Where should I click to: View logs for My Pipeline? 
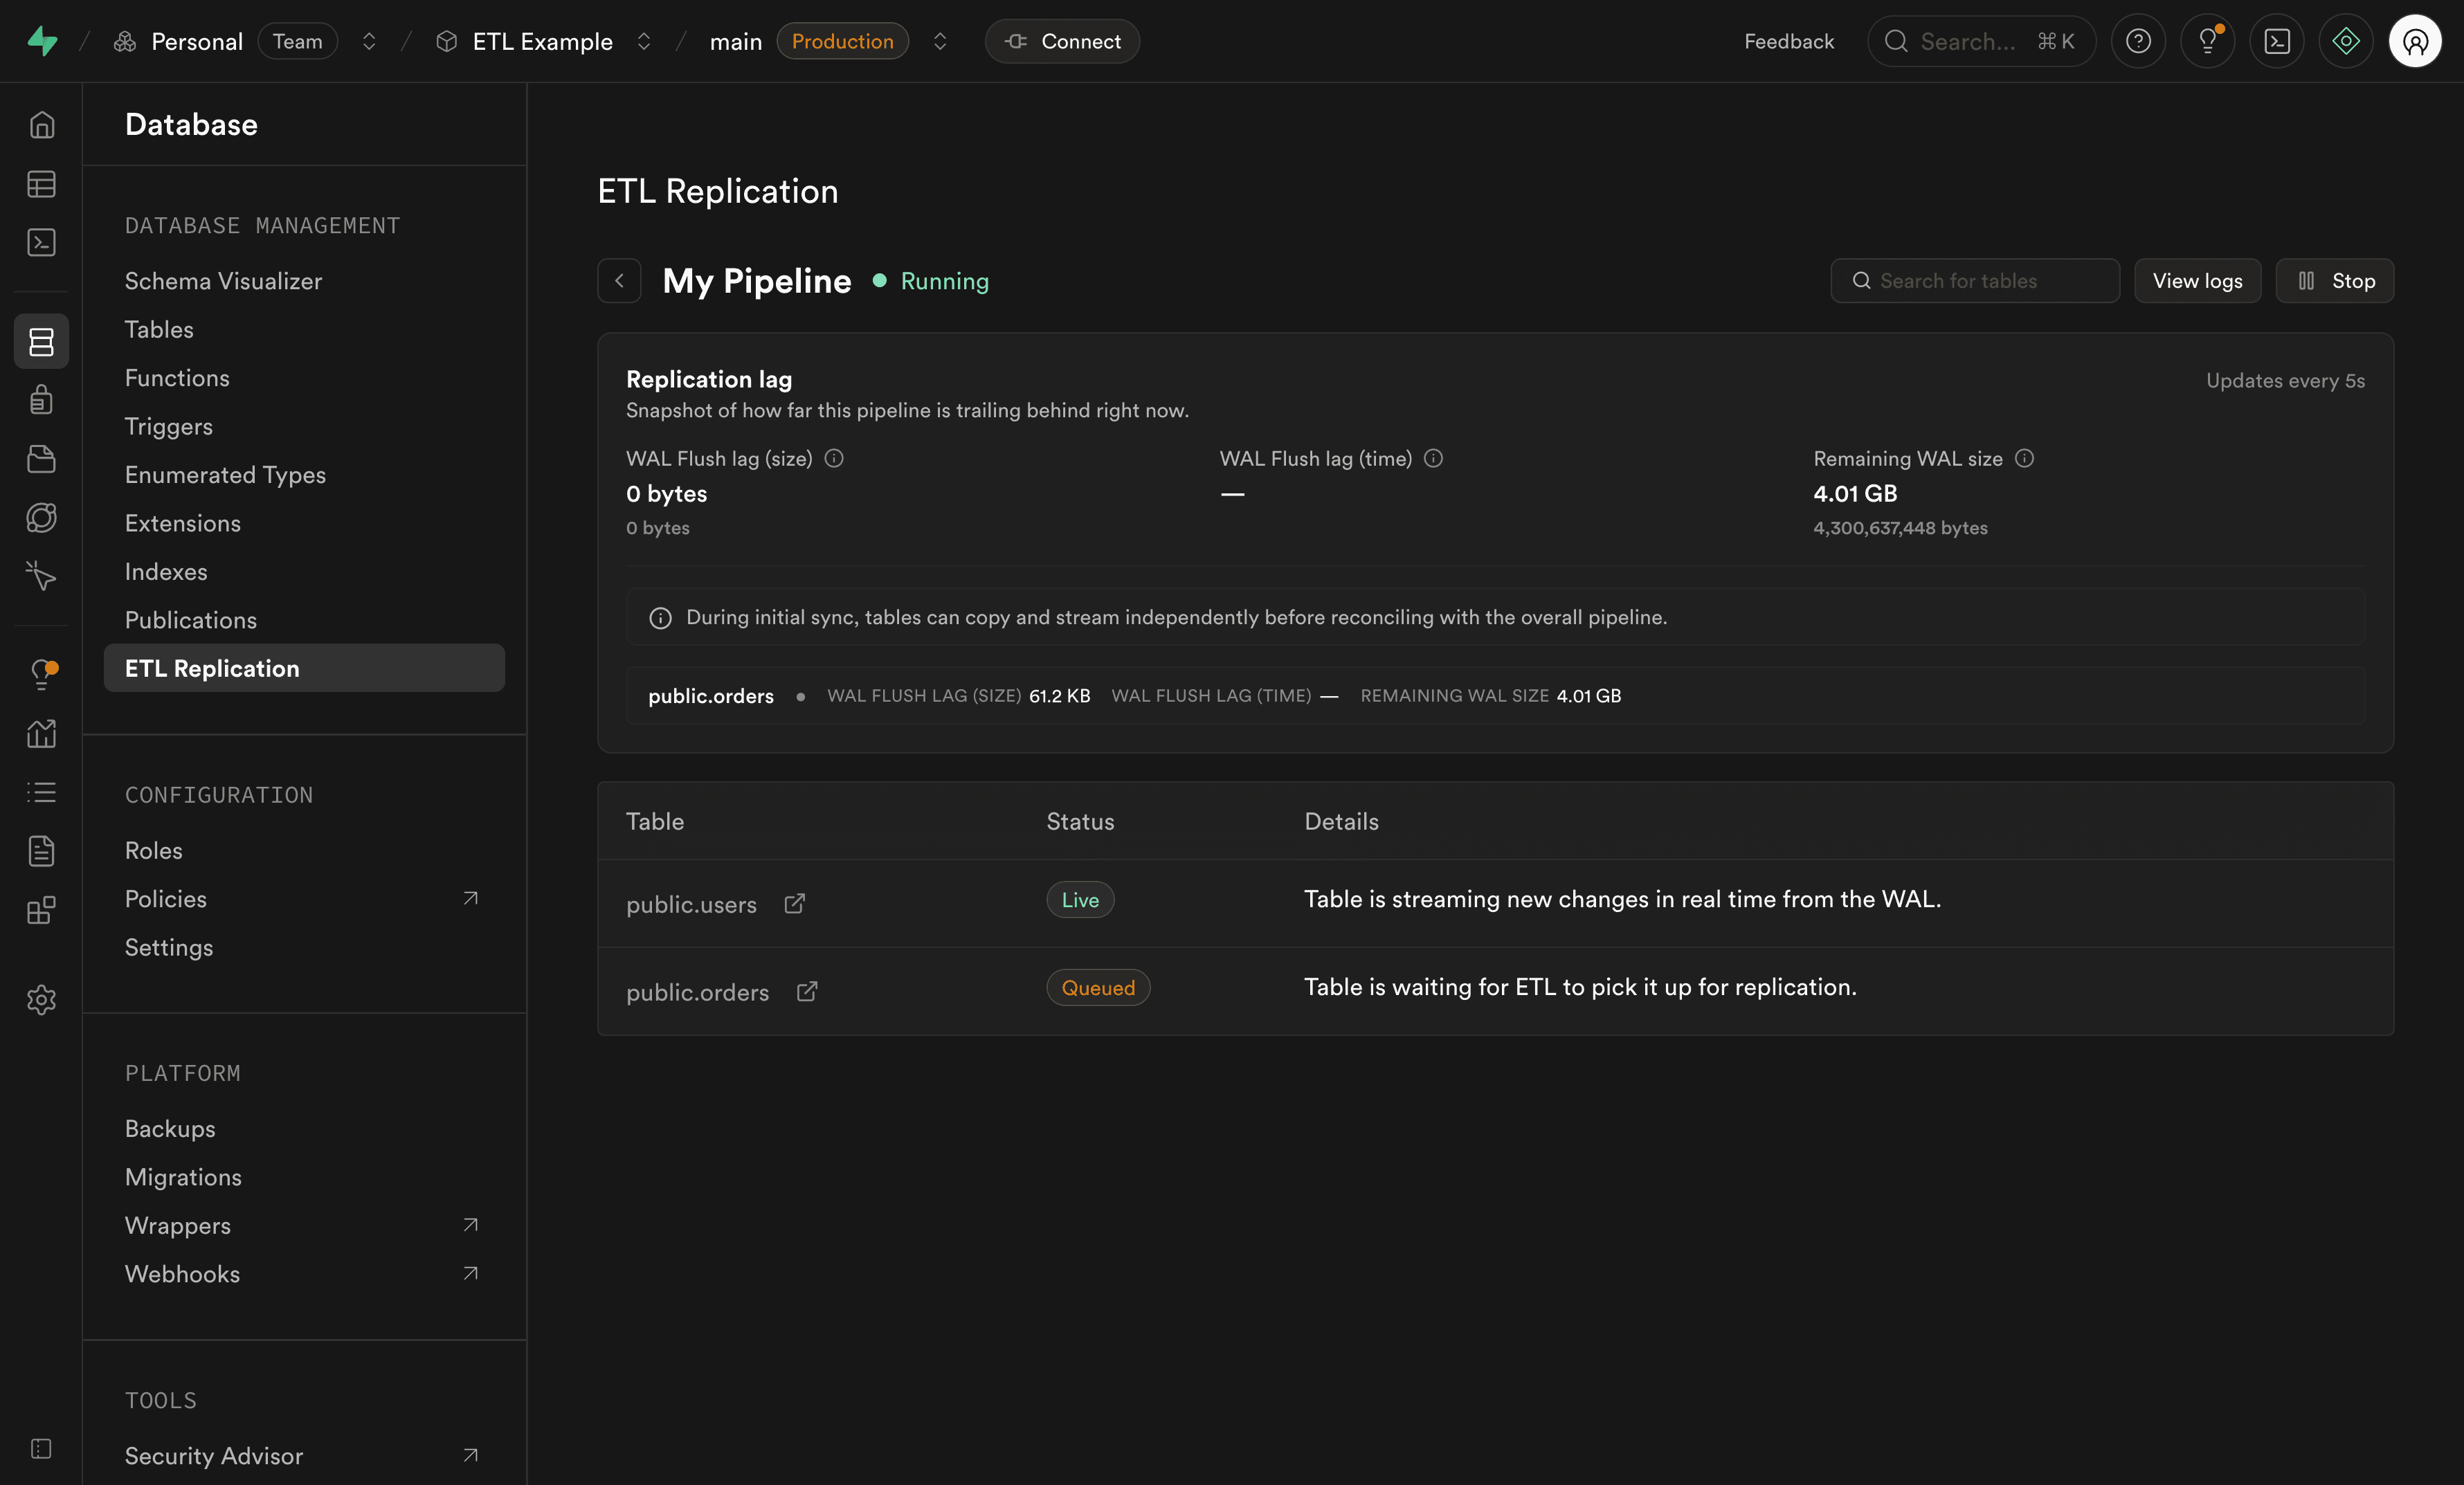coord(2197,281)
